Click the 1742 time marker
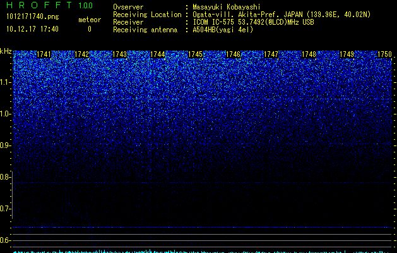The width and height of the screenshot is (397, 253). [82, 54]
